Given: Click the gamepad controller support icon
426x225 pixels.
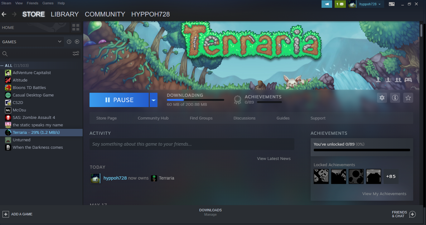Looking at the screenshot, I should 408,80.
